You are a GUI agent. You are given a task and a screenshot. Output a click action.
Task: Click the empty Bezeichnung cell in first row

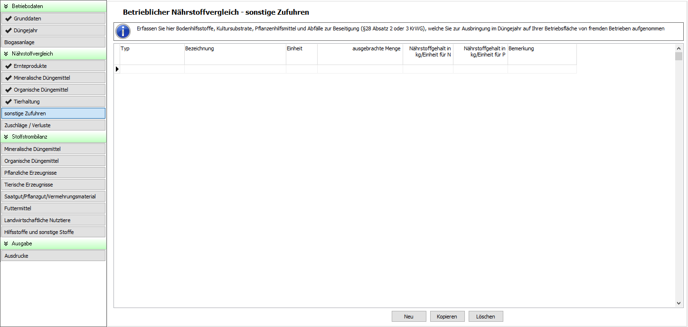coord(235,69)
